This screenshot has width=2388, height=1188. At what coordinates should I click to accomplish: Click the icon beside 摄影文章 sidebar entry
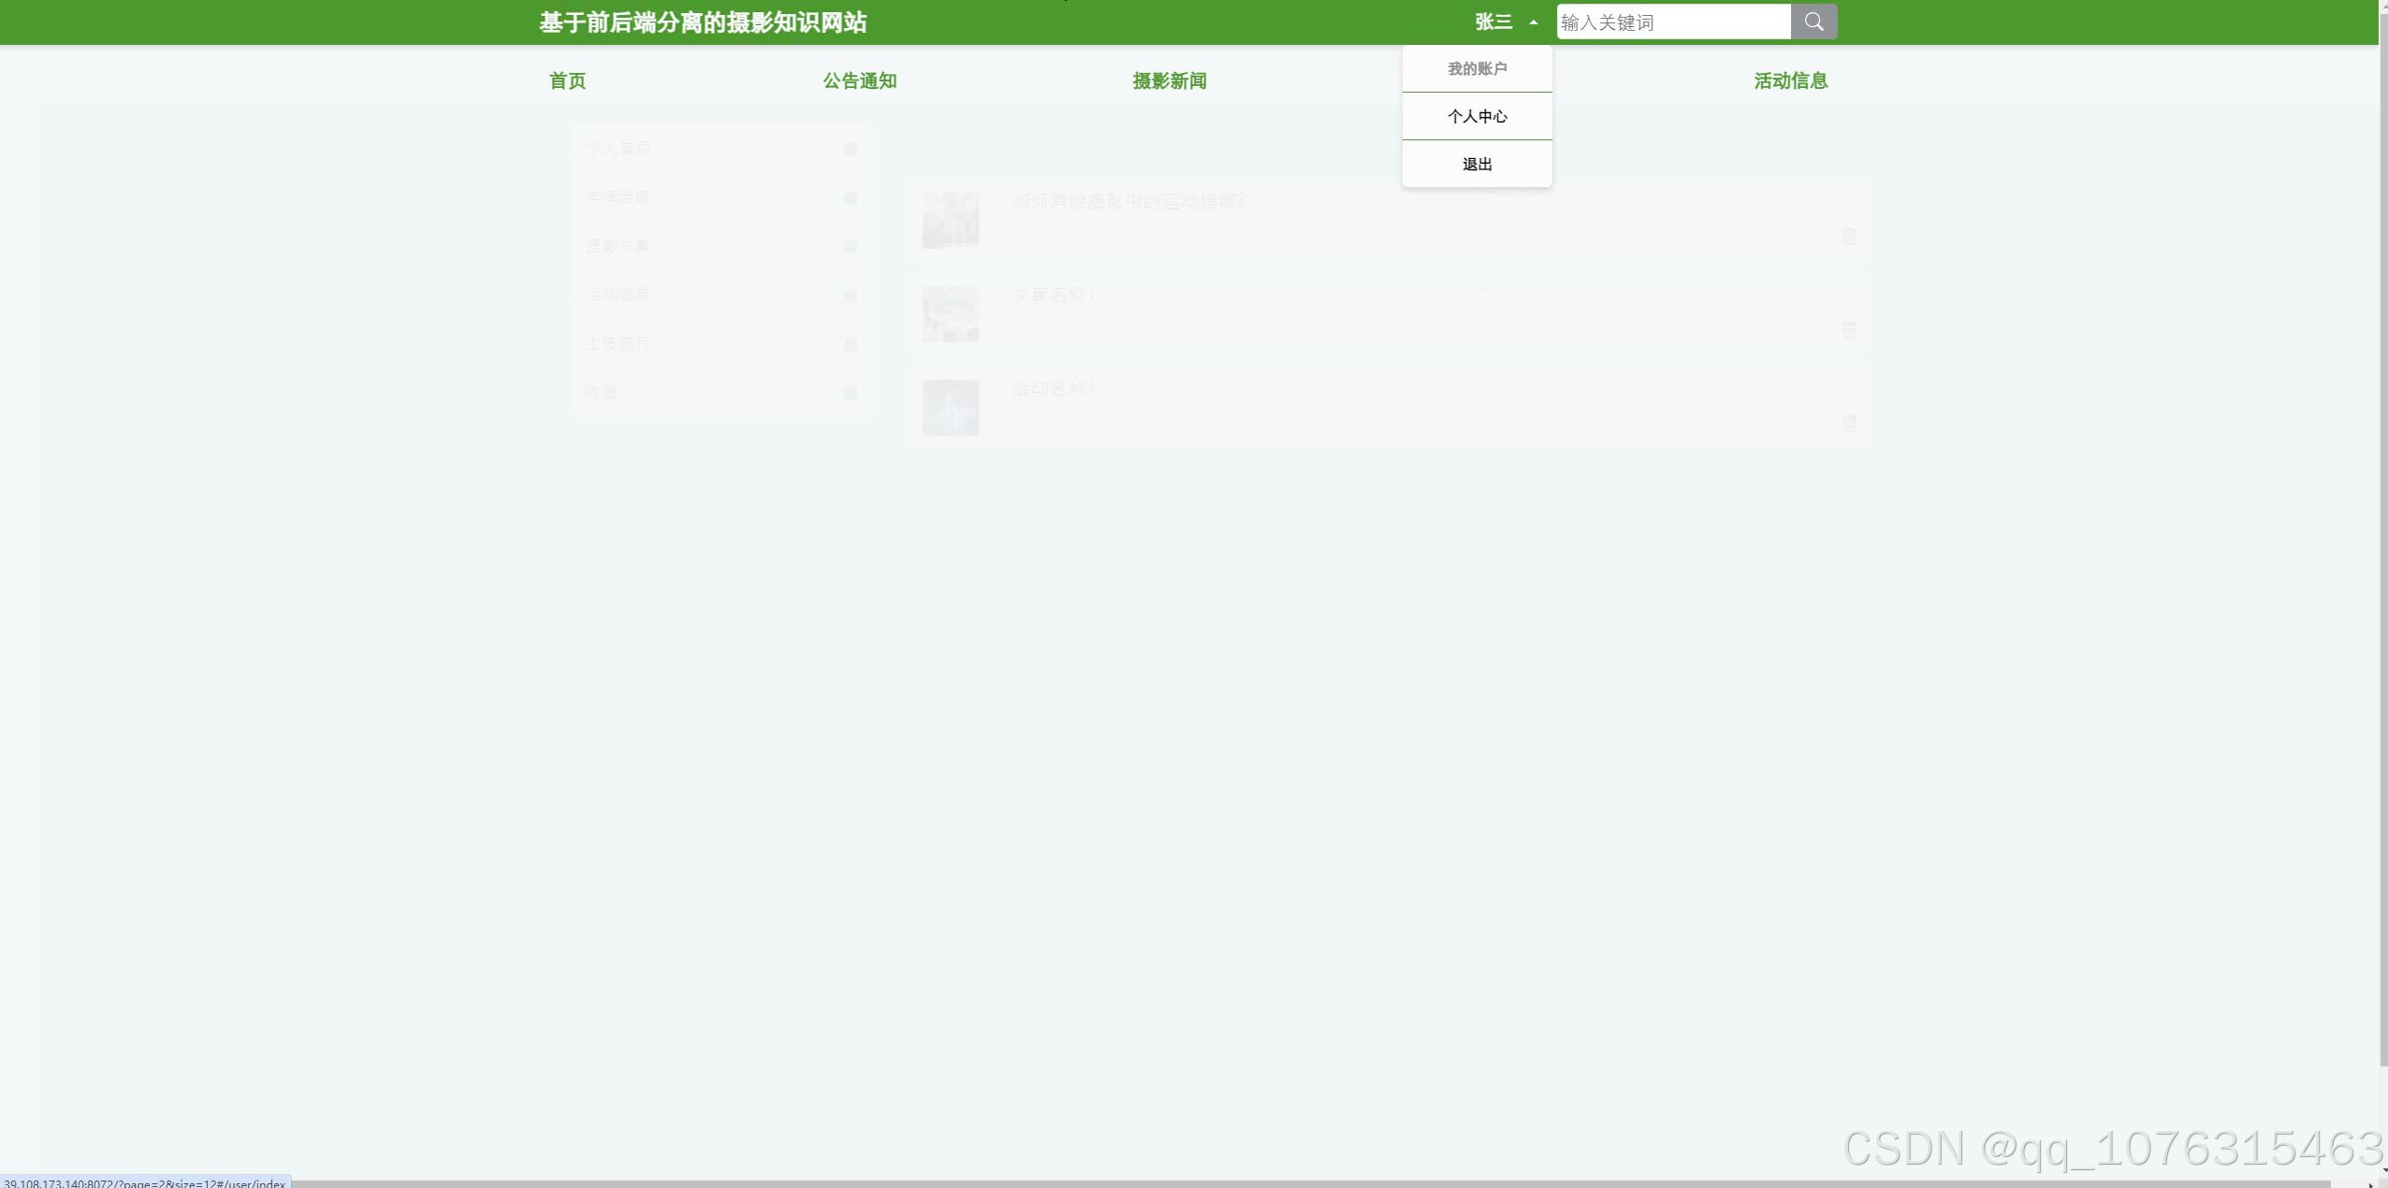pyautogui.click(x=850, y=247)
